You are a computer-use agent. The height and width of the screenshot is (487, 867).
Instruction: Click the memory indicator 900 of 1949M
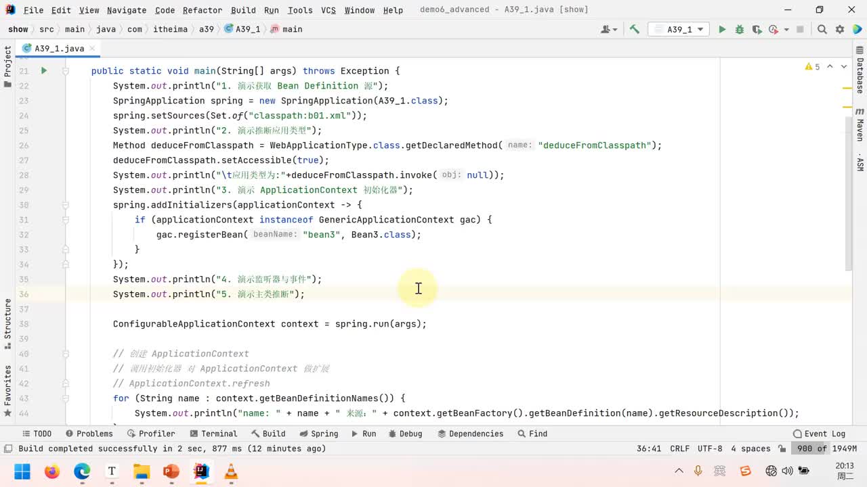[826, 448]
